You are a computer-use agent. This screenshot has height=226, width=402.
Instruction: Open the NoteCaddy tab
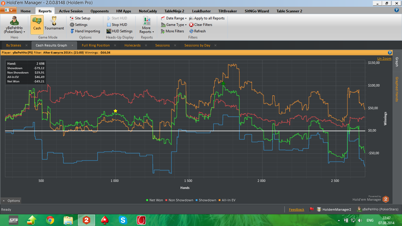148,11
